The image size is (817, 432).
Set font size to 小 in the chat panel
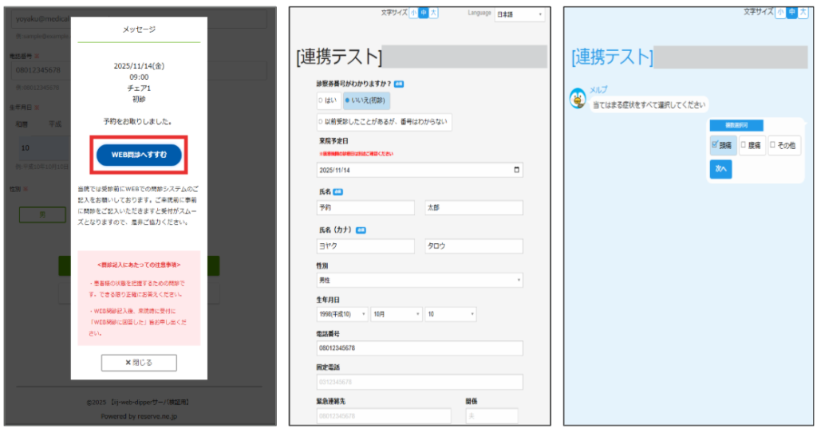(781, 13)
